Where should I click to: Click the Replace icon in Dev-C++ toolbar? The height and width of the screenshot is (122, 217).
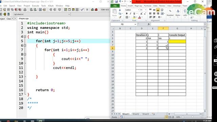tap(35, 9)
